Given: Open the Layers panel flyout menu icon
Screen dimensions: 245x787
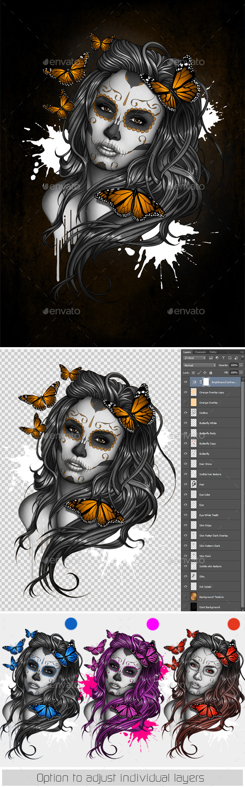Looking at the screenshot, I should pos(242,352).
